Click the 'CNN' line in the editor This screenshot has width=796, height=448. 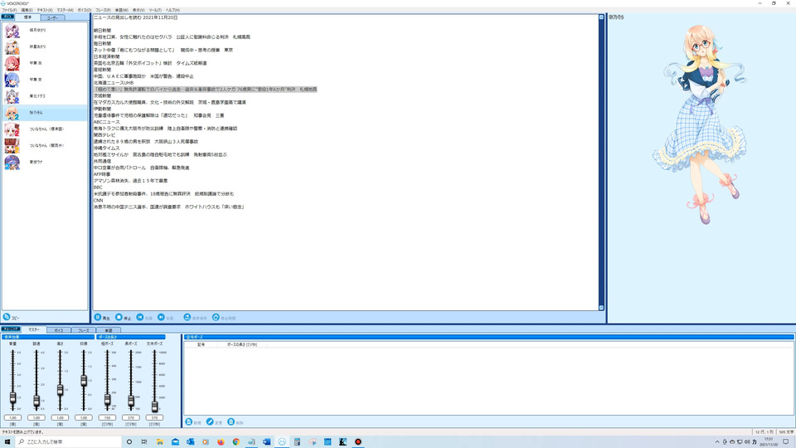pyautogui.click(x=99, y=200)
